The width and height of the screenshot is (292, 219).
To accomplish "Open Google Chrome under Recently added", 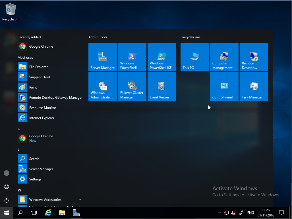I will pos(50,47).
